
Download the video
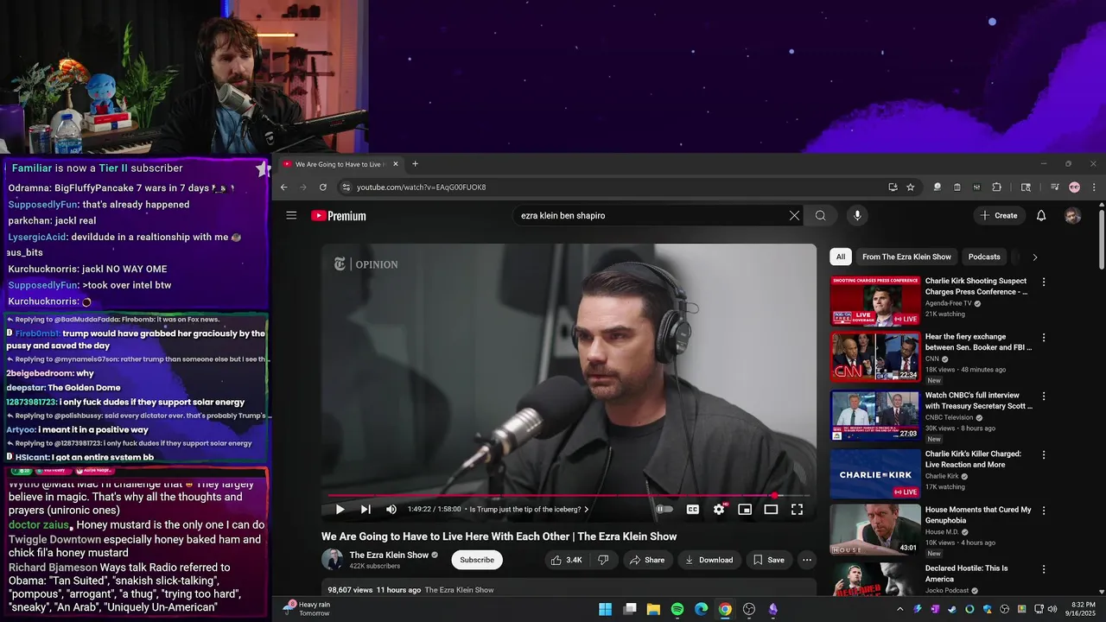coord(709,560)
